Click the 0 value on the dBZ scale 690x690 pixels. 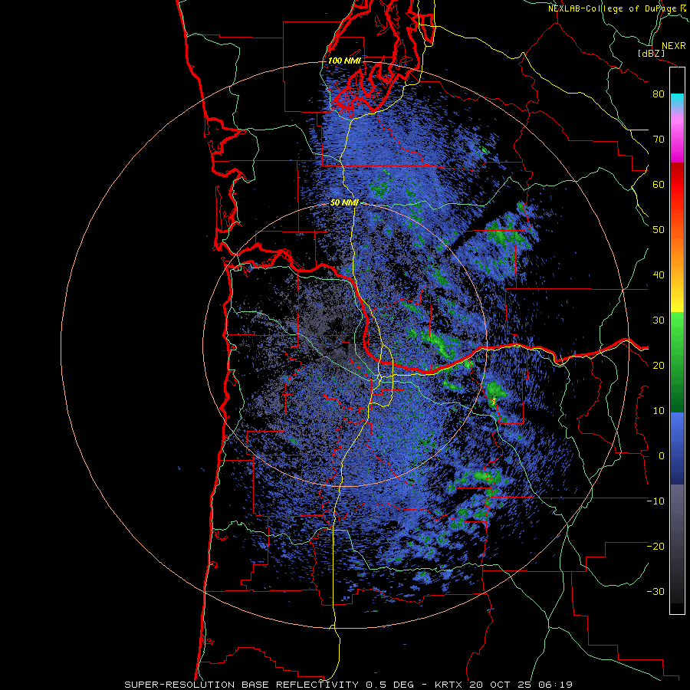[662, 456]
